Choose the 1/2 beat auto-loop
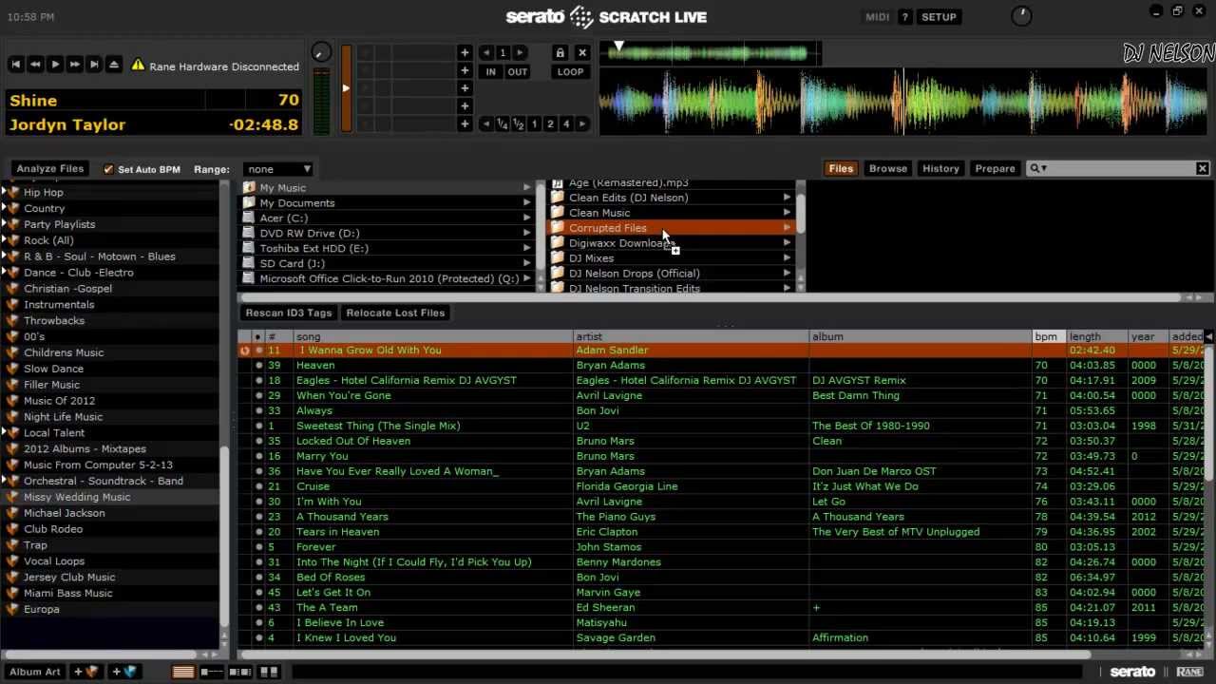Viewport: 1216px width, 684px height. (519, 124)
